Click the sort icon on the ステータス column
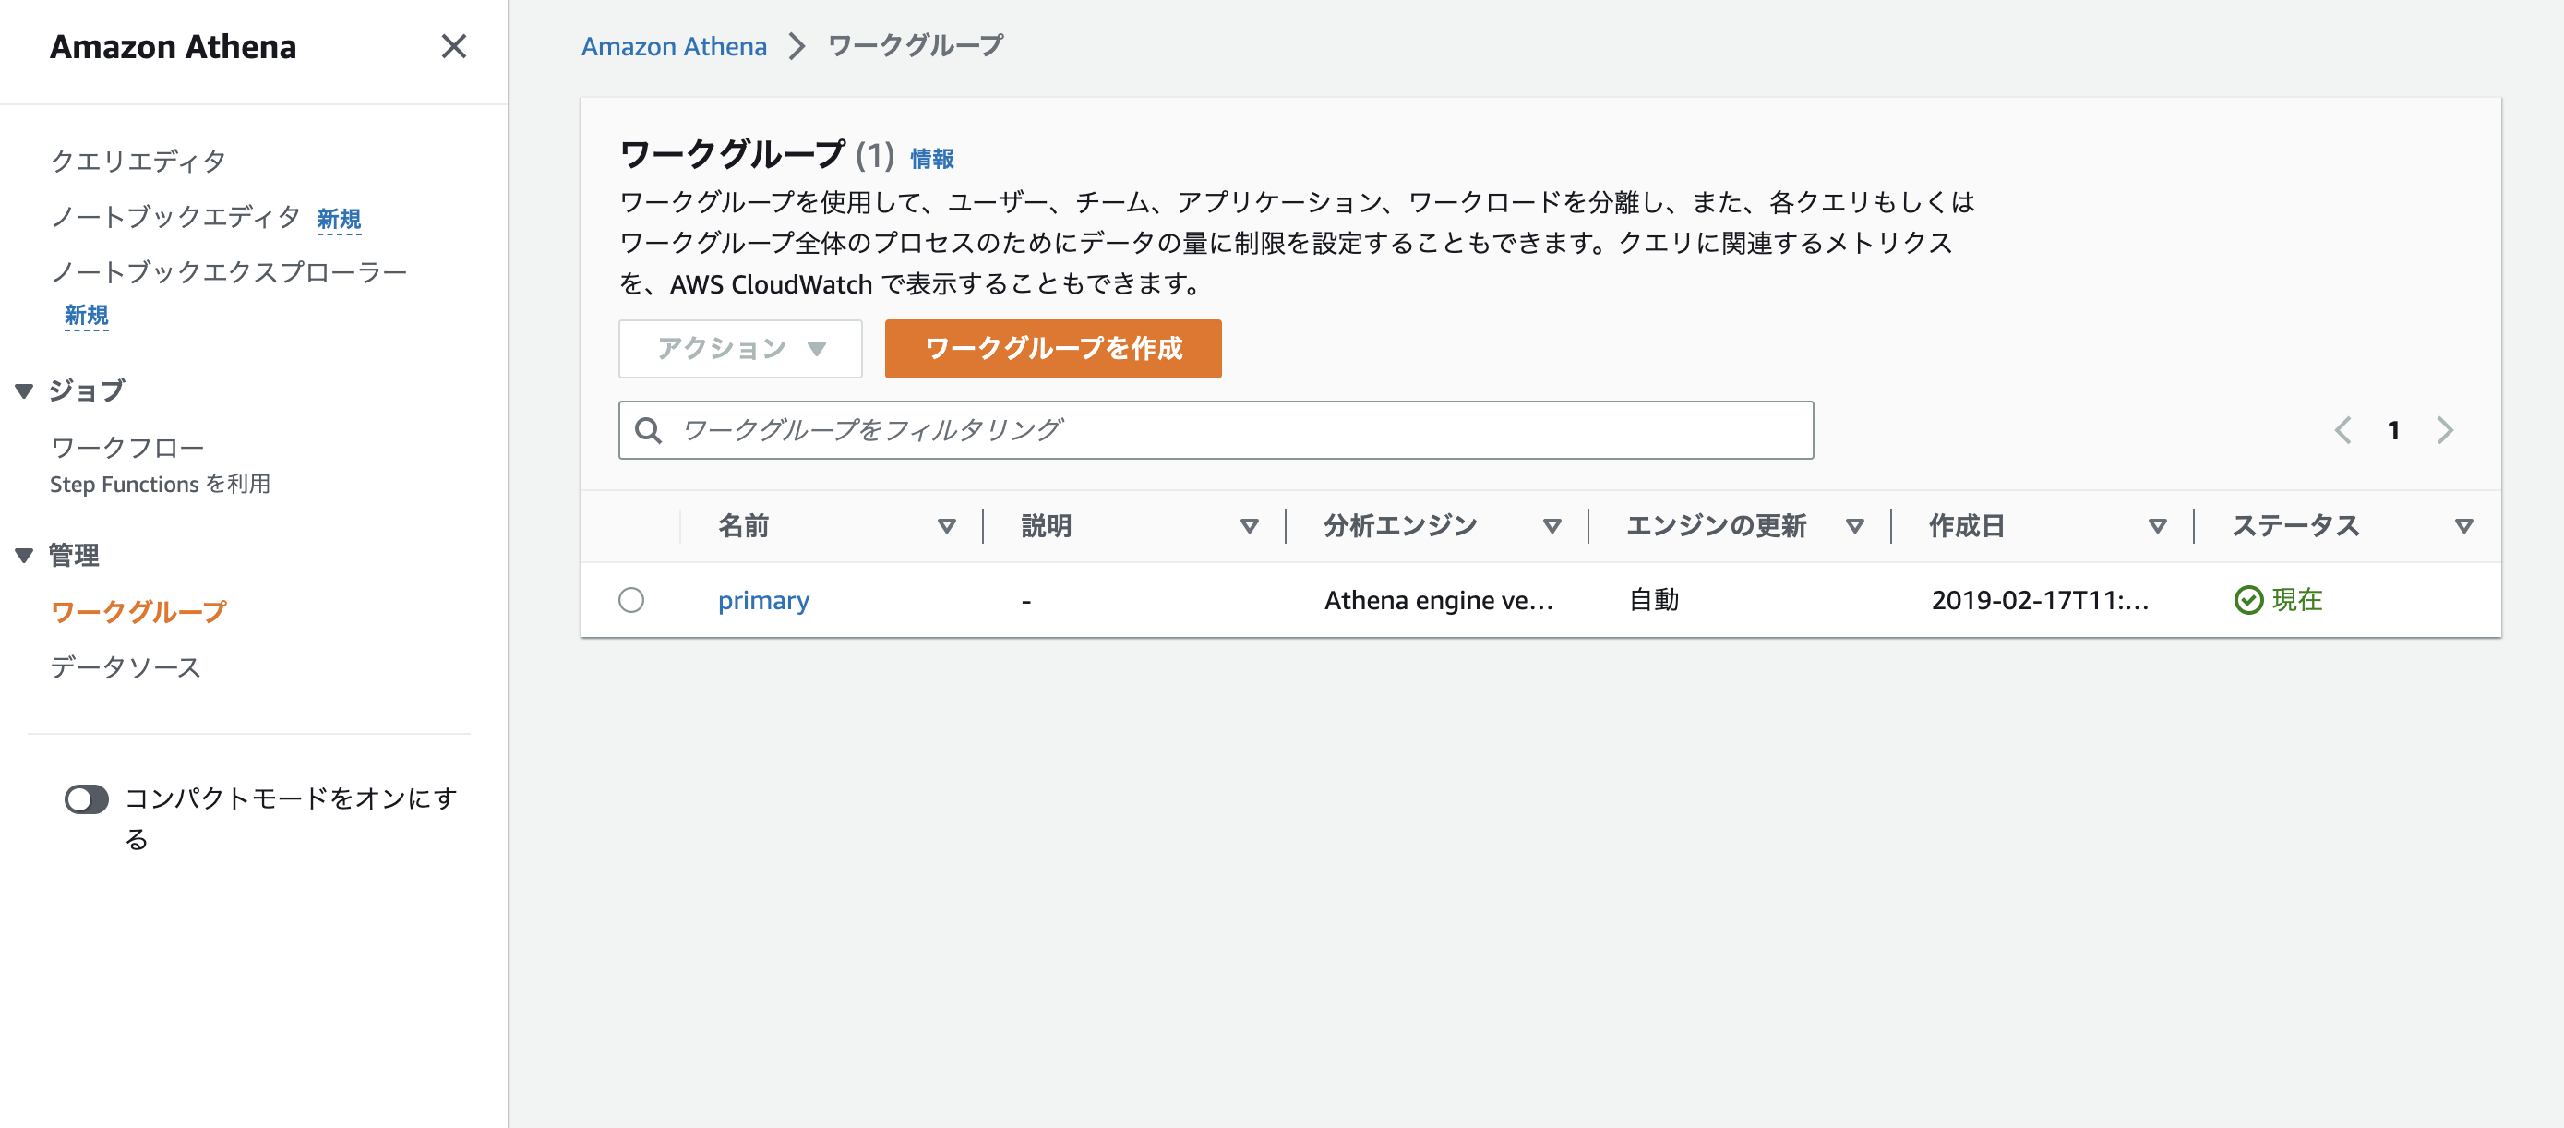This screenshot has width=2564, height=1128. point(2462,525)
